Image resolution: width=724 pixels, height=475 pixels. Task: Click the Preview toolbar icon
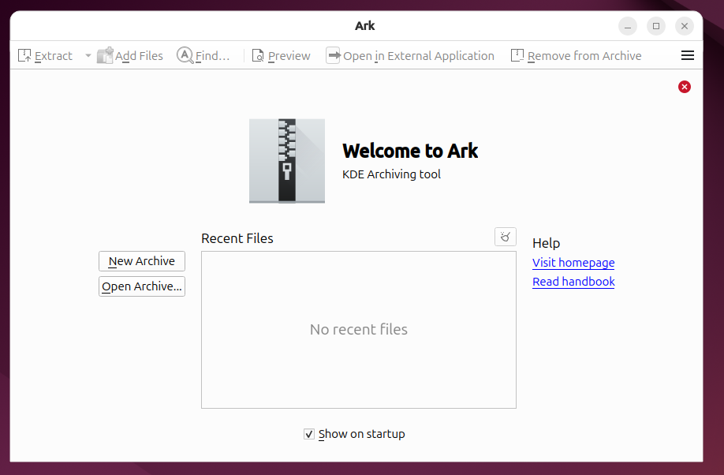[x=258, y=56]
